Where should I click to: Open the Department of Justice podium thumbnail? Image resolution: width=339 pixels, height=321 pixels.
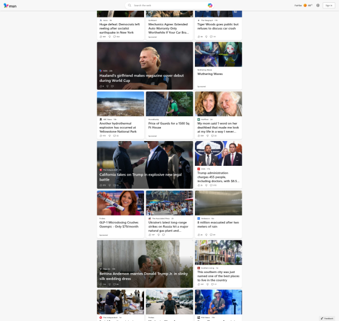(218, 153)
